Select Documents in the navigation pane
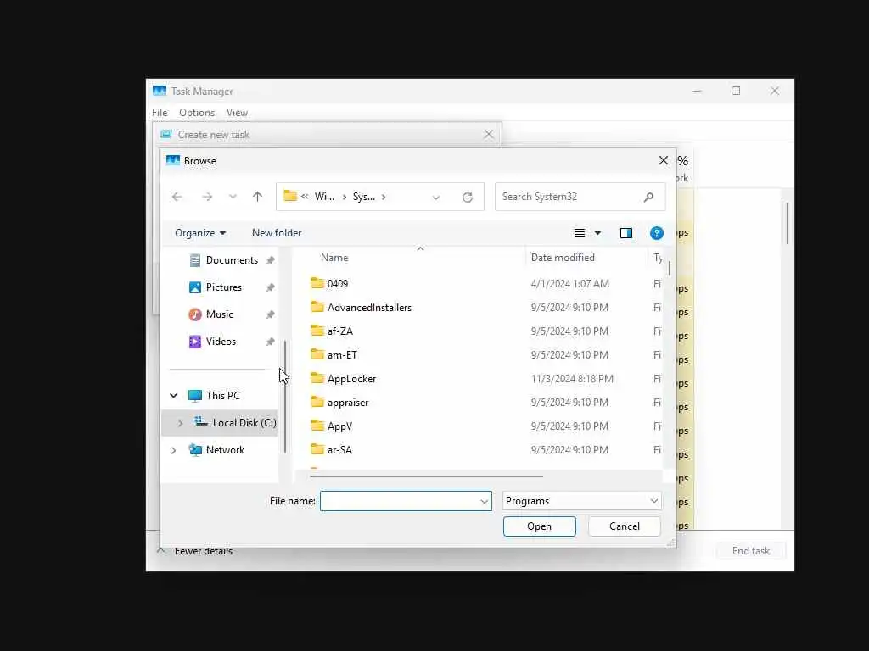The height and width of the screenshot is (651, 869). [x=232, y=260]
